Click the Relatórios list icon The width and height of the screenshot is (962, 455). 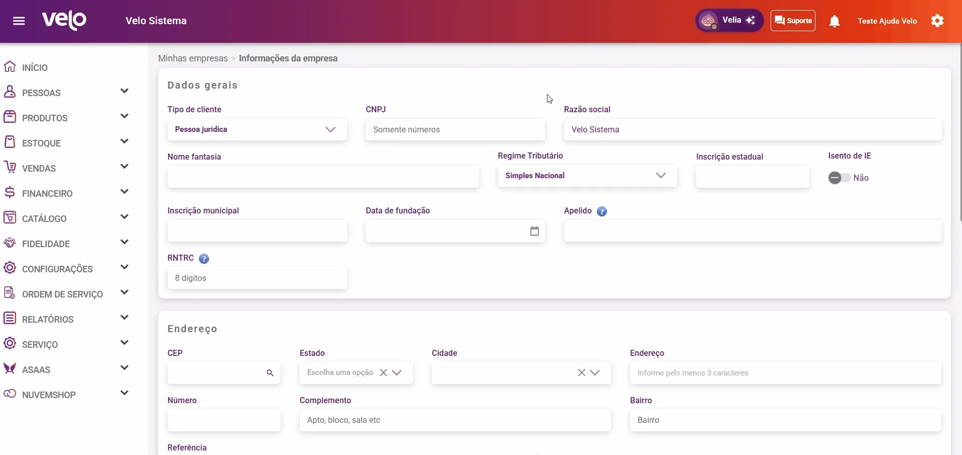[10, 318]
